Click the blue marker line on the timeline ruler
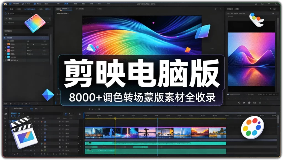283x160 pixels. point(157,136)
